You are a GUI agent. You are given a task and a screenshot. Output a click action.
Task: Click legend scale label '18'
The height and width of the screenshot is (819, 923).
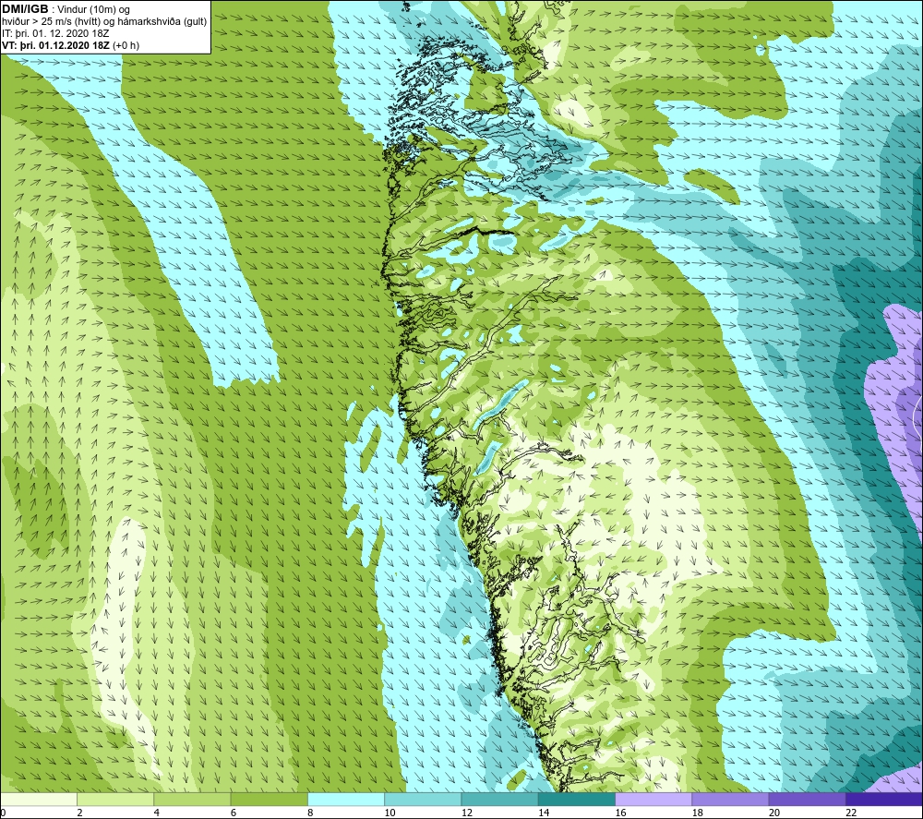pyautogui.click(x=698, y=813)
